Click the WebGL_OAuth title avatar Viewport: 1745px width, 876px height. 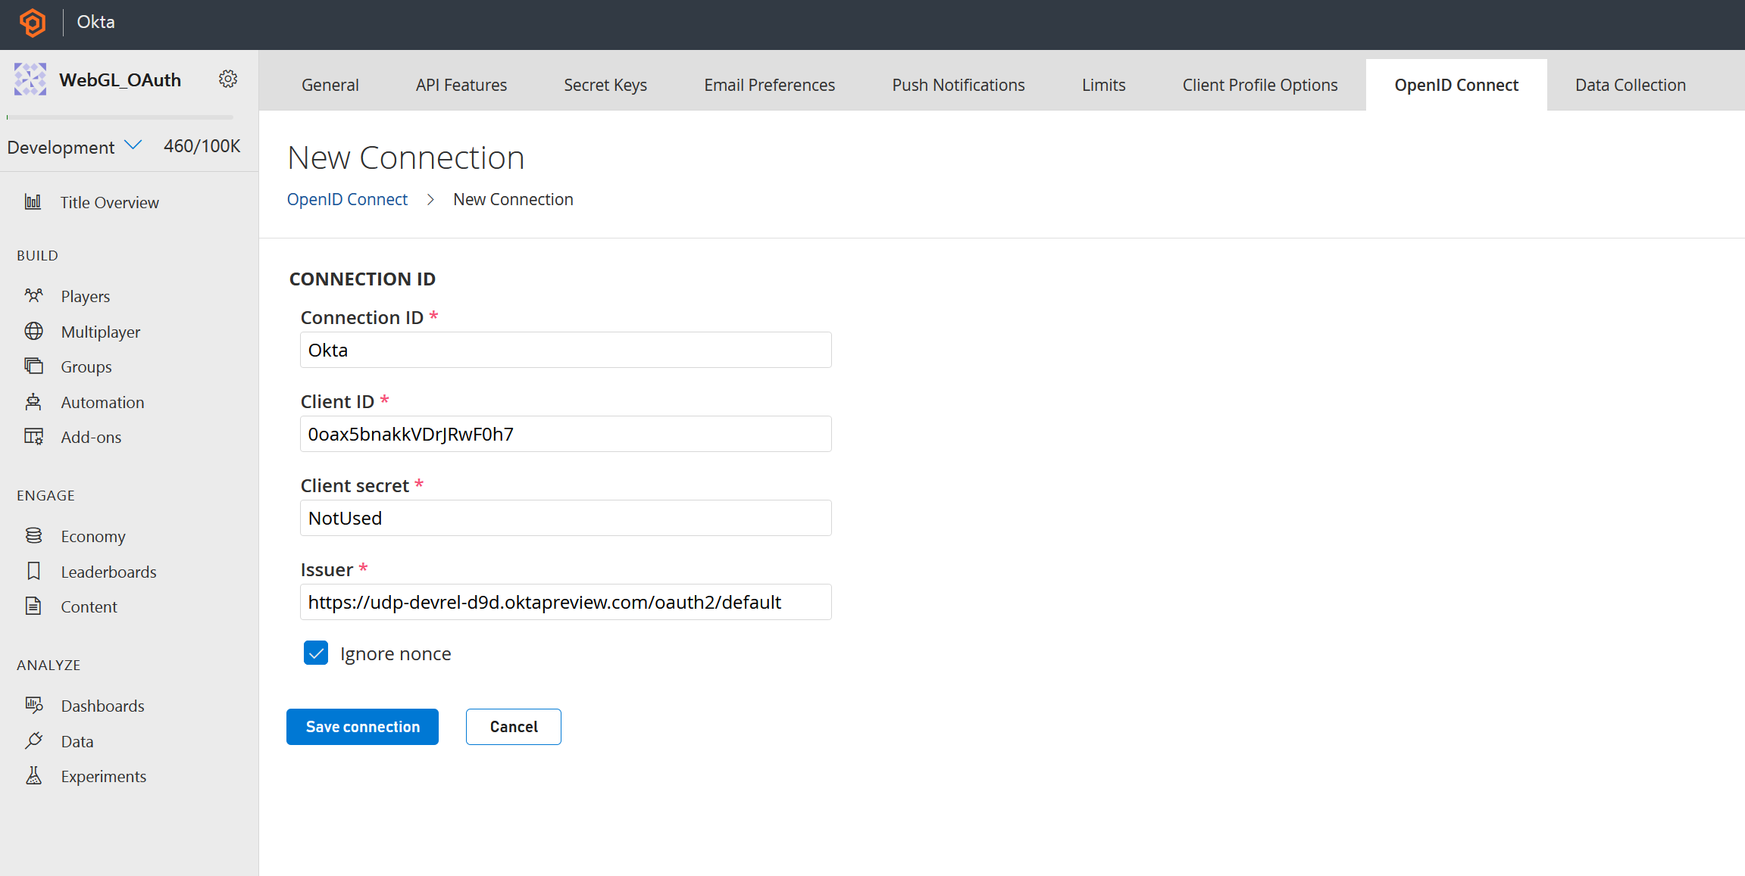[x=30, y=79]
